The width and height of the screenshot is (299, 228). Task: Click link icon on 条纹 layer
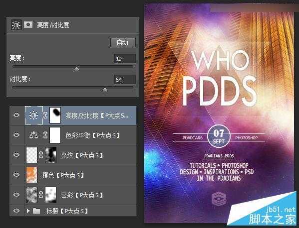41,155
